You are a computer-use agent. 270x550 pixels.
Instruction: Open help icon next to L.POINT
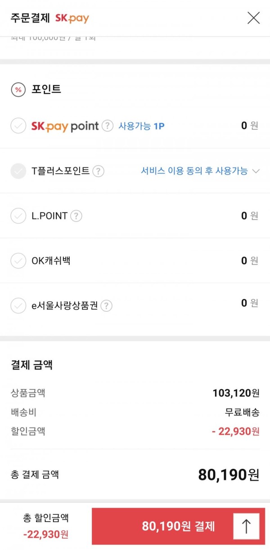[76, 216]
